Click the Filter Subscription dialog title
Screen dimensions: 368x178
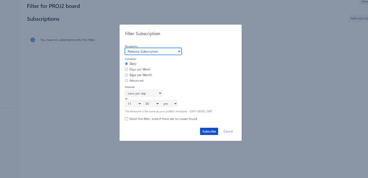click(142, 34)
